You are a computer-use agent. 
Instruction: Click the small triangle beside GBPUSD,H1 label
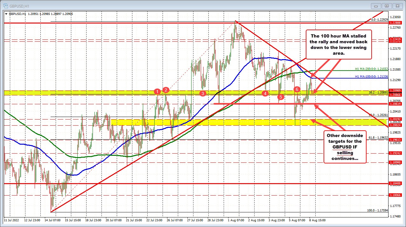6,14
